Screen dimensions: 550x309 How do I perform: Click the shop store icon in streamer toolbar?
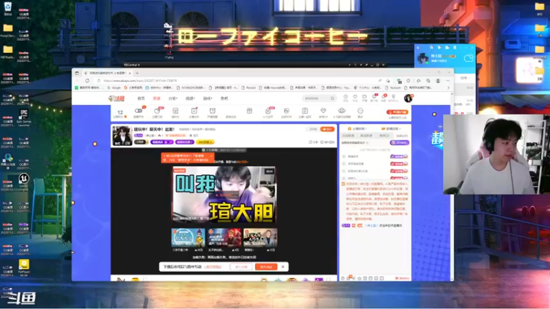(175, 112)
